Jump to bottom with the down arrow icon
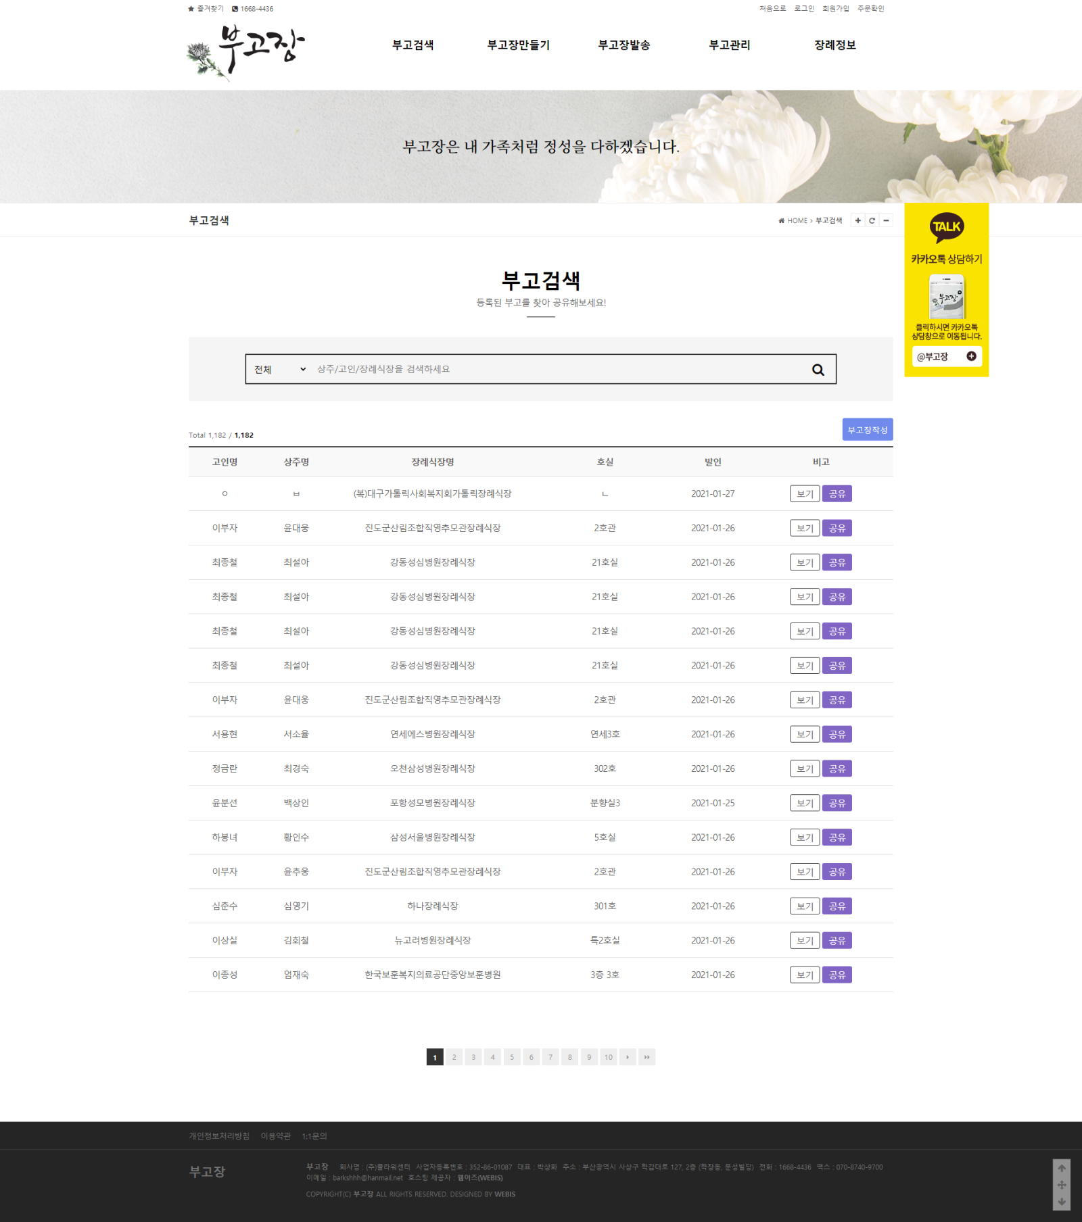Viewport: 1082px width, 1222px height. (x=1062, y=1201)
